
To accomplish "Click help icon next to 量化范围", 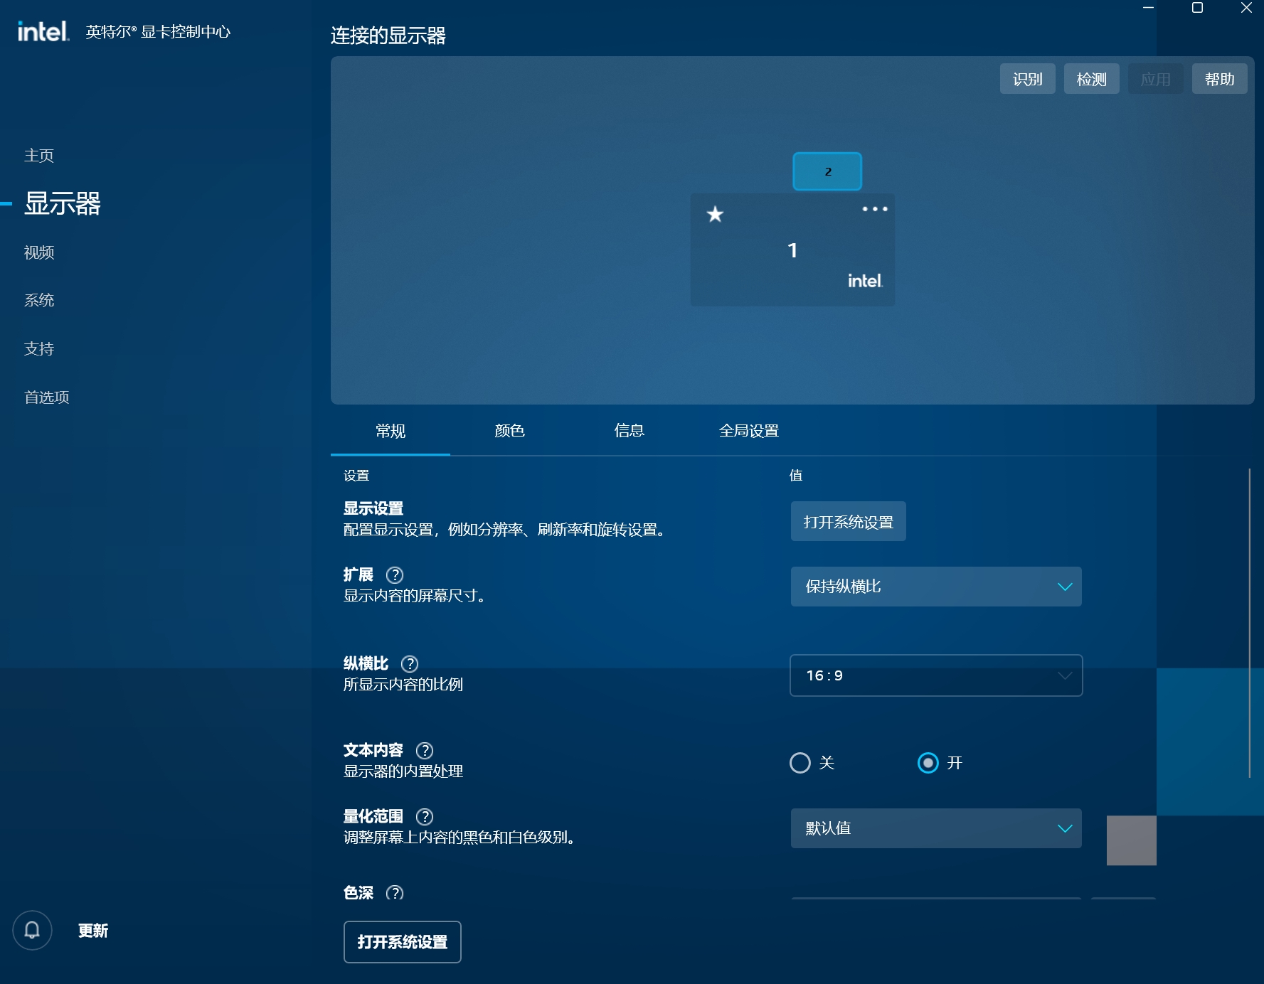I will click(425, 816).
